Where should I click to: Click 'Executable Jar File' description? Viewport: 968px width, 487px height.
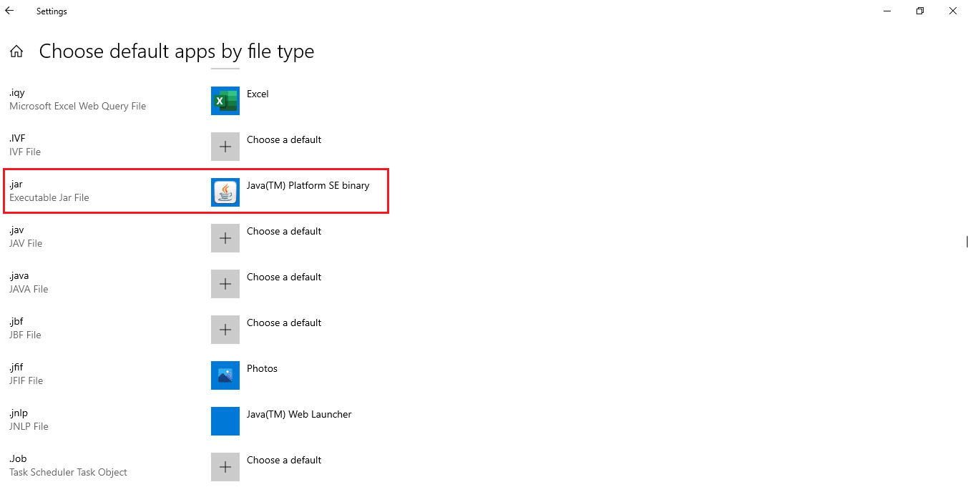(x=49, y=197)
